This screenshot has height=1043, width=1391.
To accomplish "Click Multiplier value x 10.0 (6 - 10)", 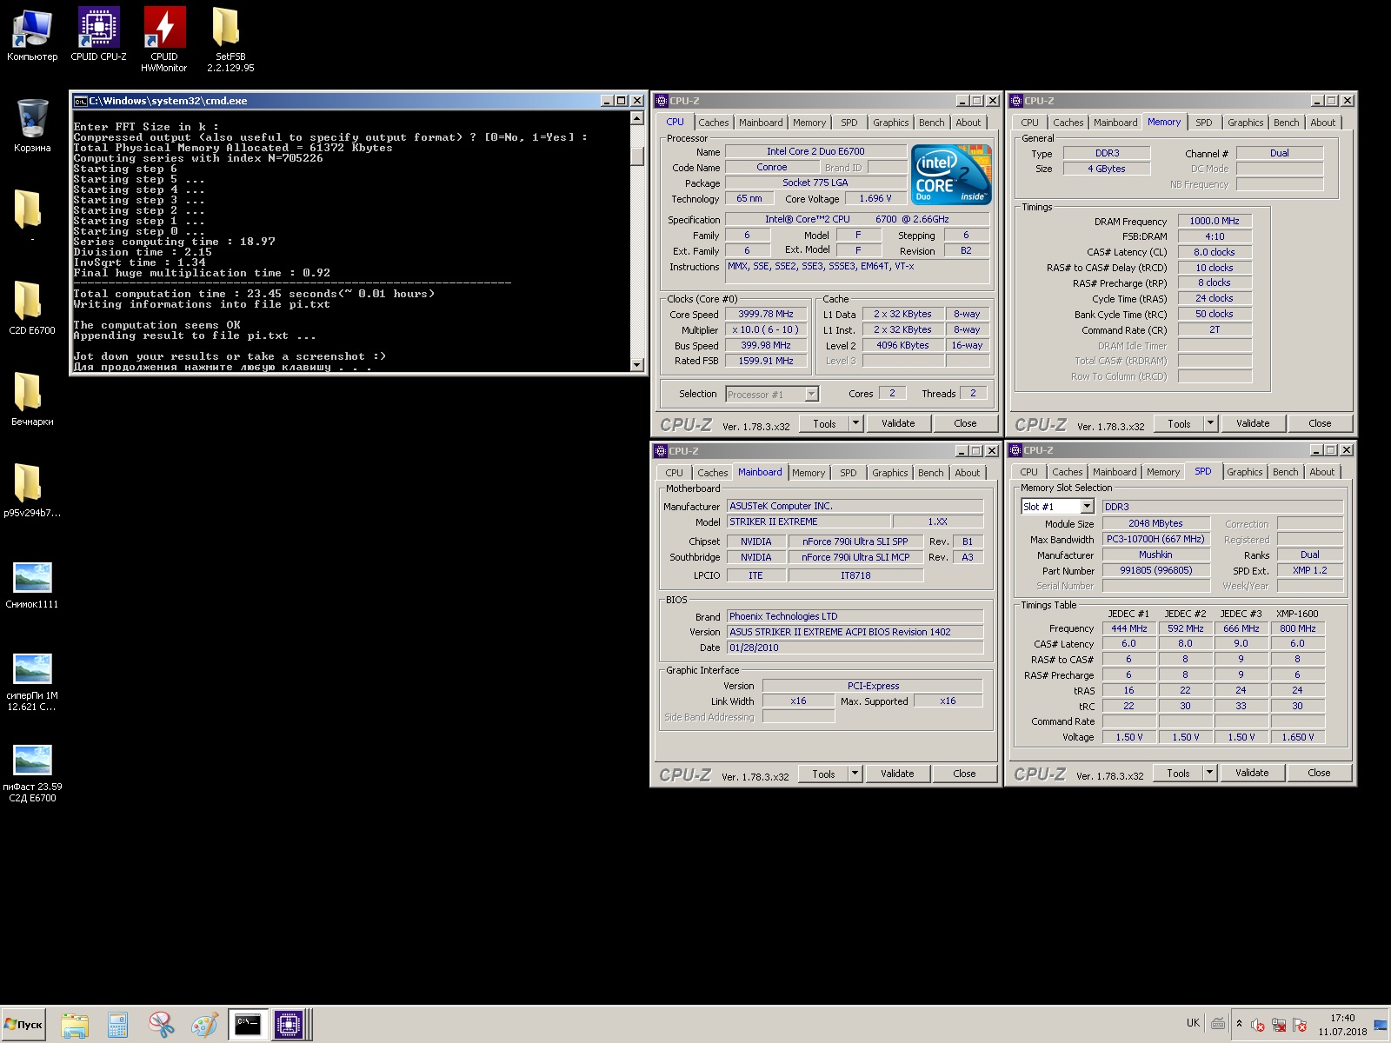I will pyautogui.click(x=766, y=330).
